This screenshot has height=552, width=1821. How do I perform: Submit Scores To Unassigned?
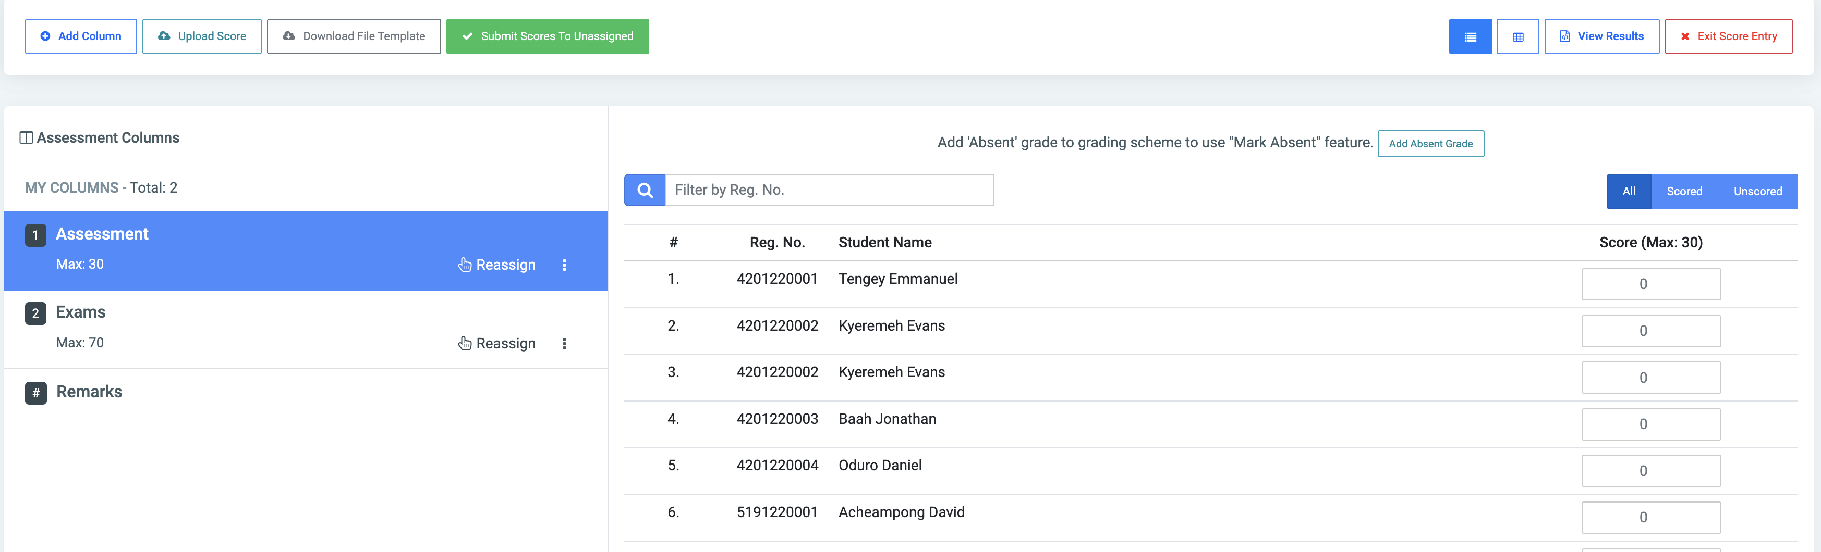pyautogui.click(x=548, y=36)
